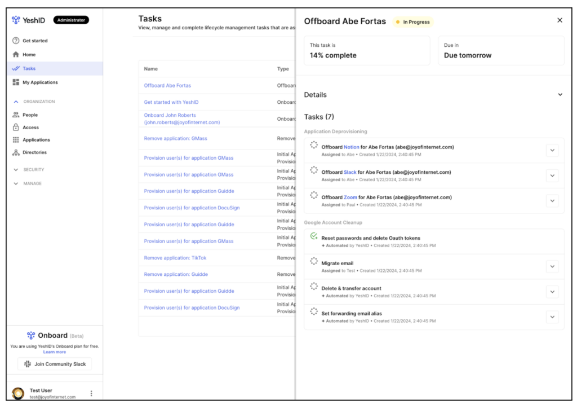Open the Get started with YeshID task

click(171, 102)
